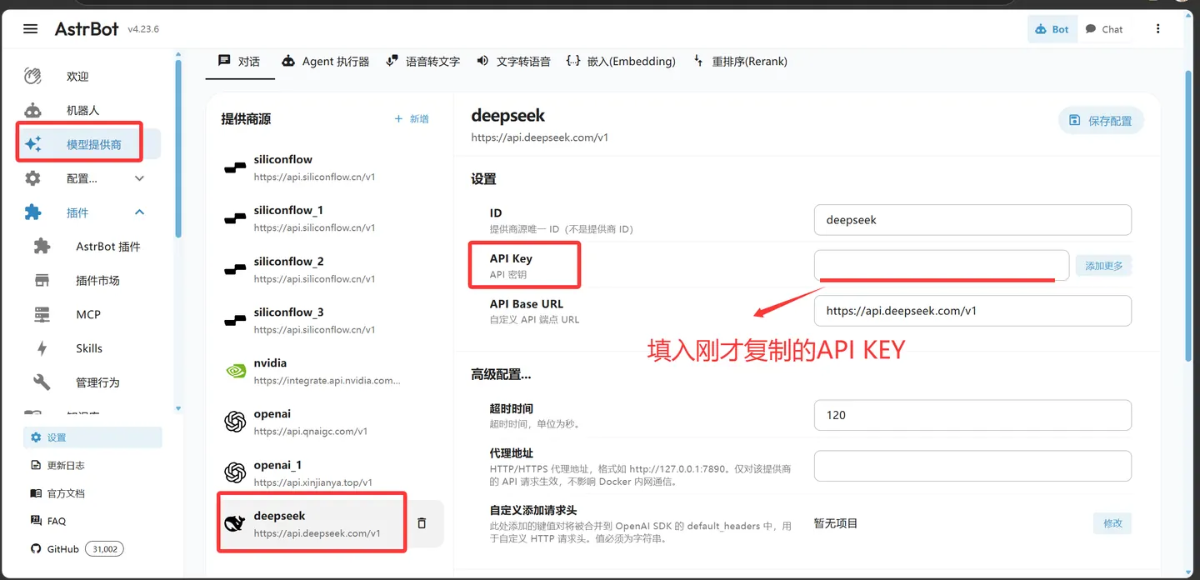
Task: Click the 添加更多 button for API Key
Action: tap(1103, 266)
